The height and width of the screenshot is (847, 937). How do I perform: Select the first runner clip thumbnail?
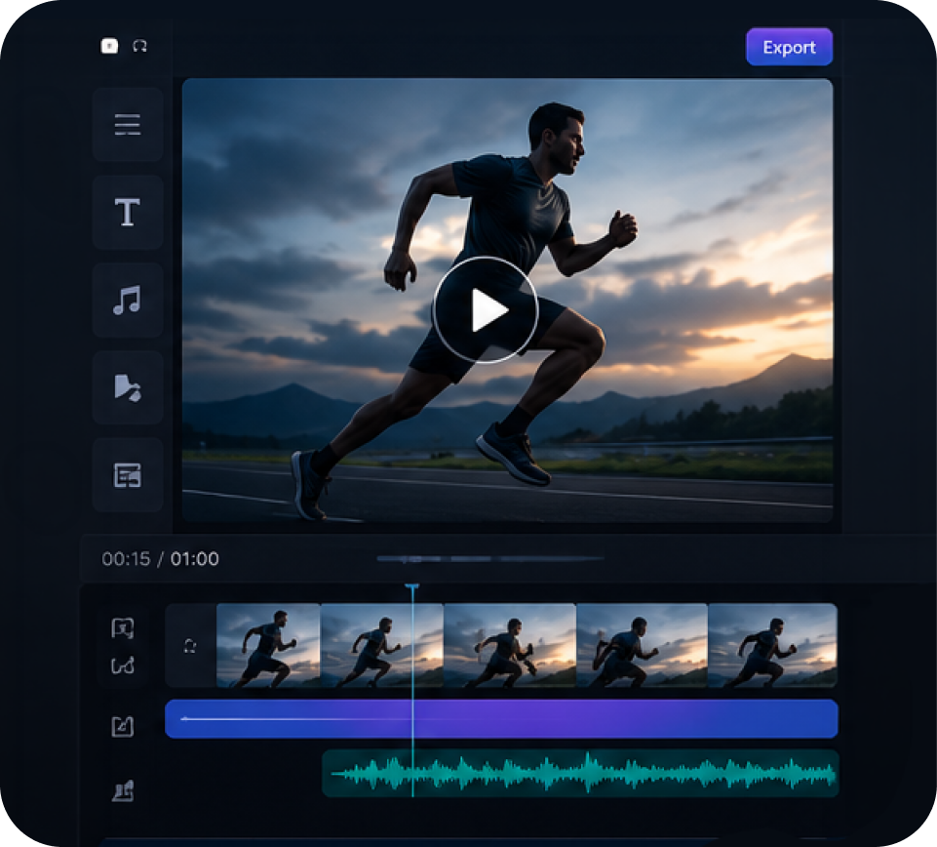click(268, 645)
